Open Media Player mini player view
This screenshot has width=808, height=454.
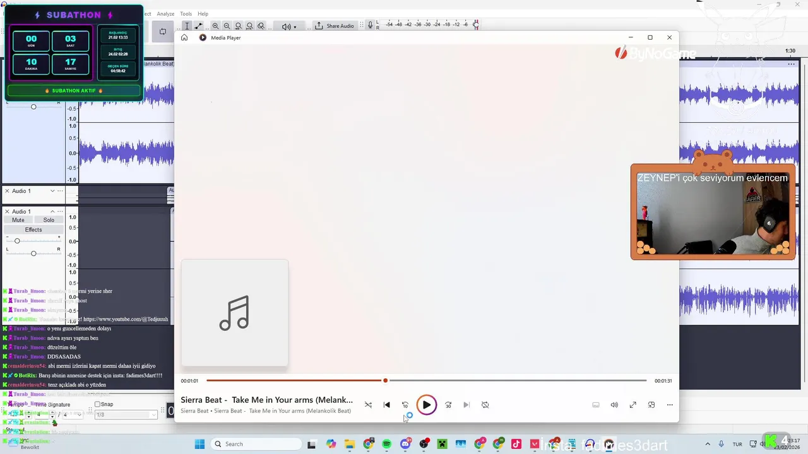[651, 405]
